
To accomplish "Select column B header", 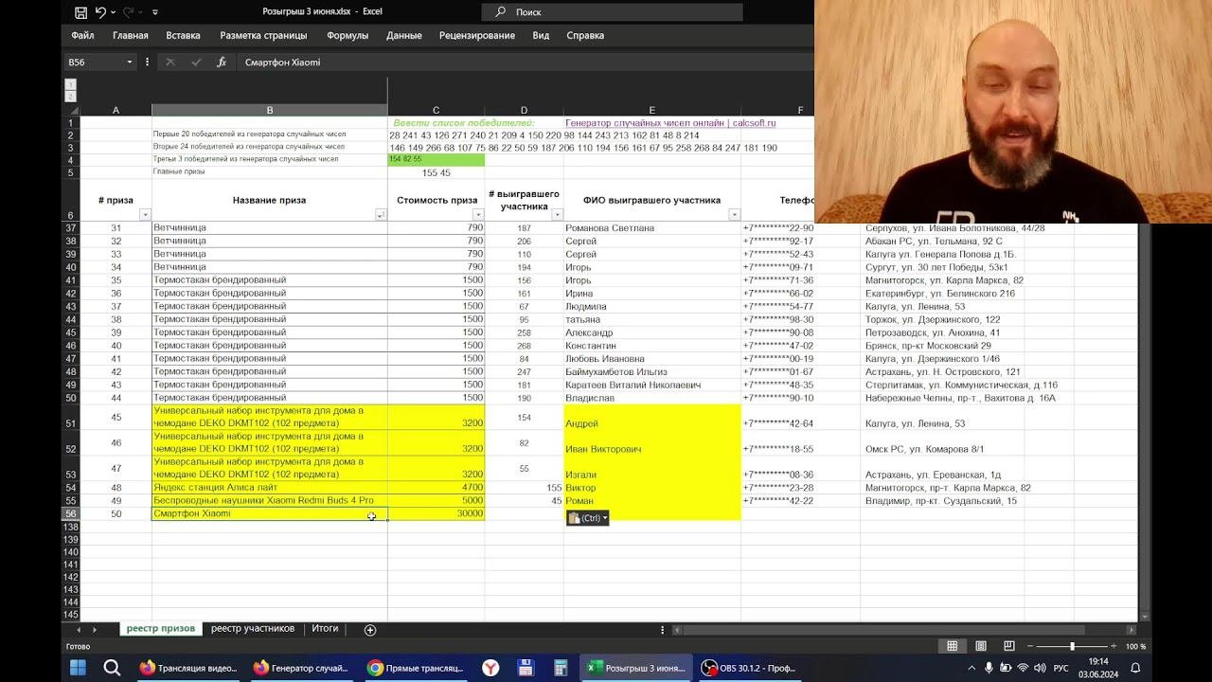I will pyautogui.click(x=270, y=110).
